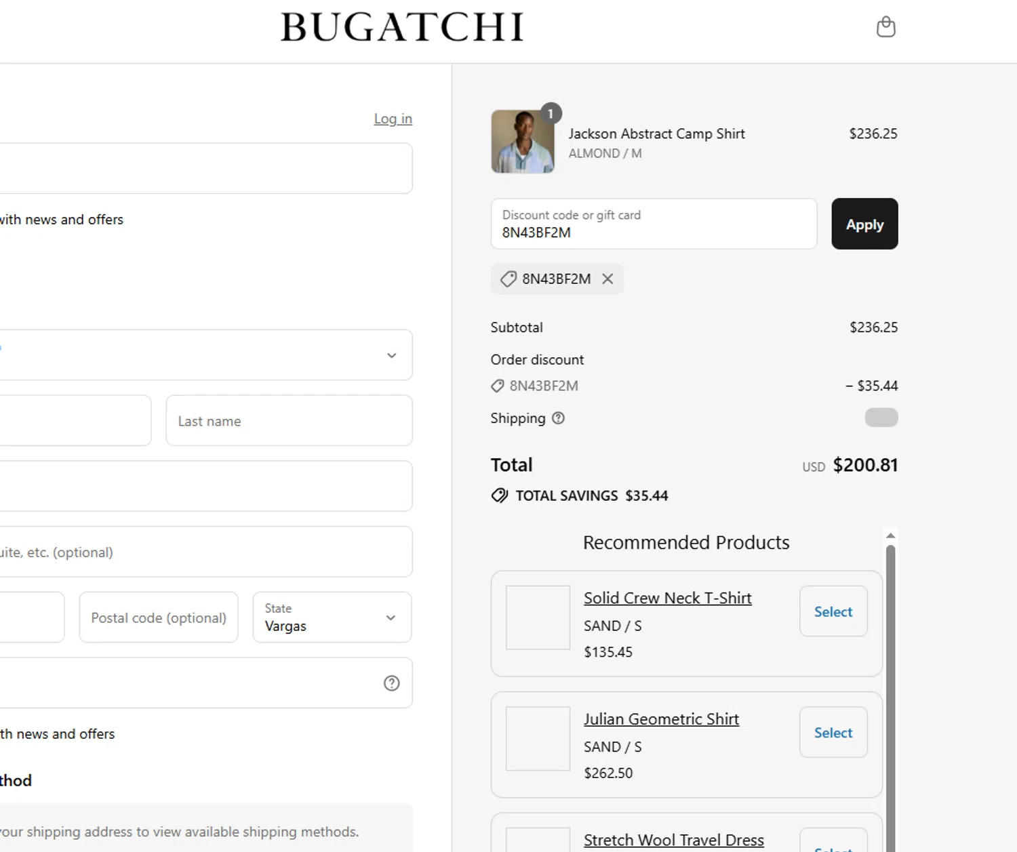Click the Solid Crew Neck price $135.45
This screenshot has height=852, width=1017.
tap(608, 652)
